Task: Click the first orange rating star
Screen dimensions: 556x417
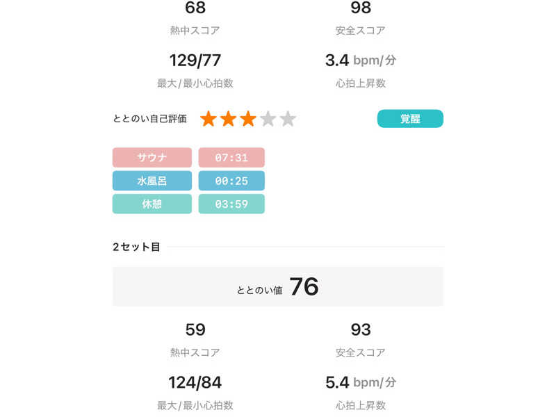Action: click(x=208, y=119)
